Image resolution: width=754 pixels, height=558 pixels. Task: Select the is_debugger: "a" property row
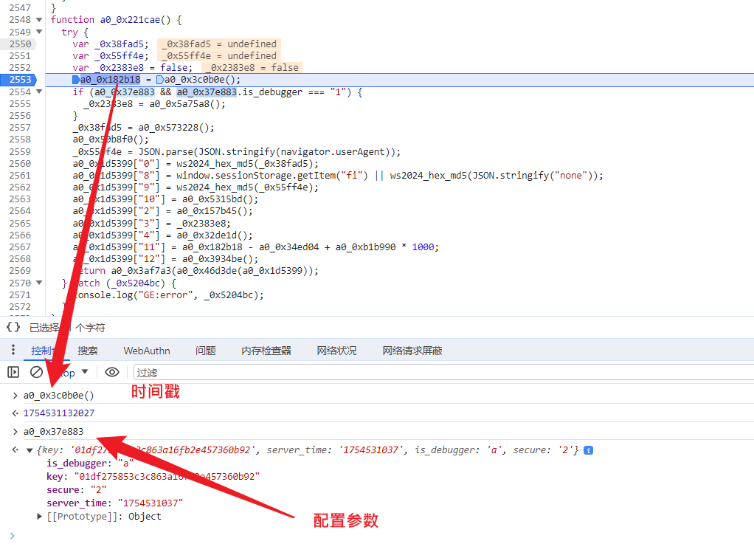(90, 463)
